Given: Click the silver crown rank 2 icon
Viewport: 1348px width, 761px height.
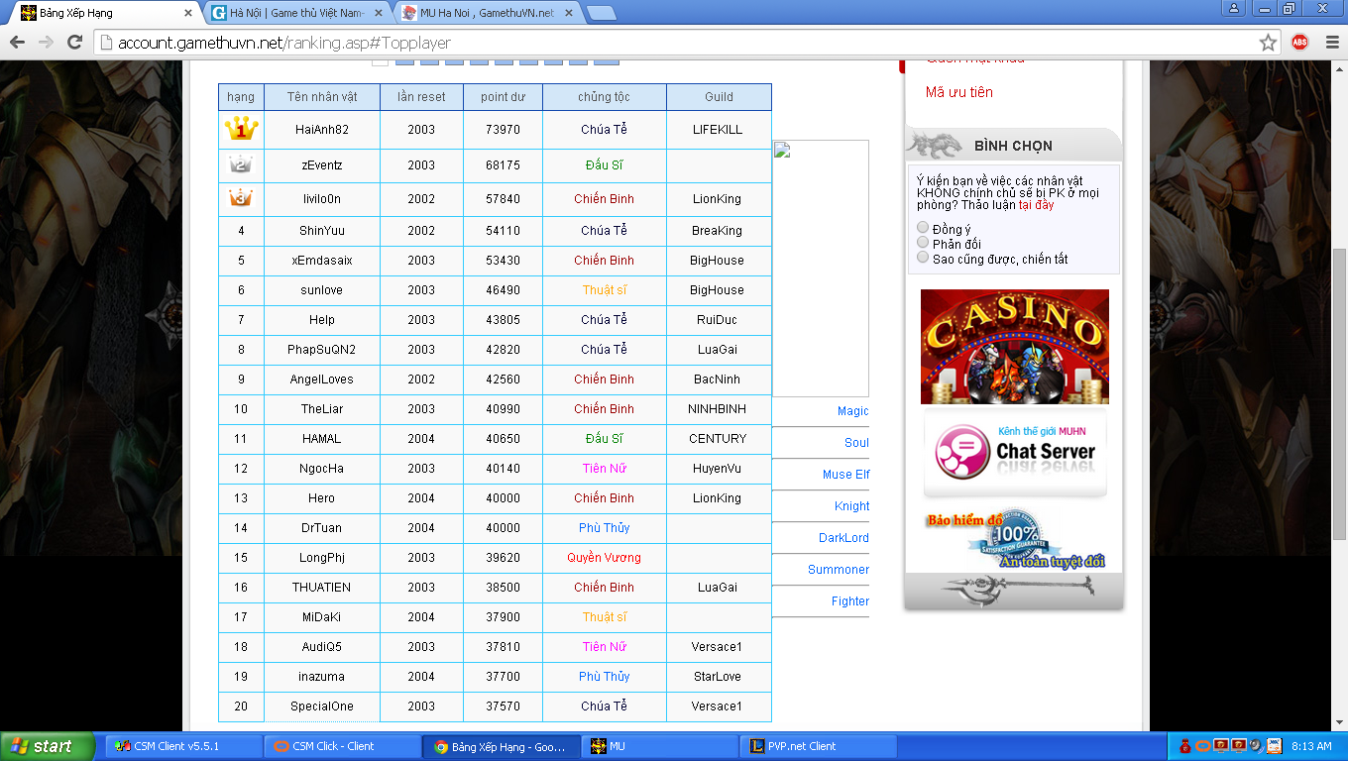Looking at the screenshot, I should coord(240,164).
